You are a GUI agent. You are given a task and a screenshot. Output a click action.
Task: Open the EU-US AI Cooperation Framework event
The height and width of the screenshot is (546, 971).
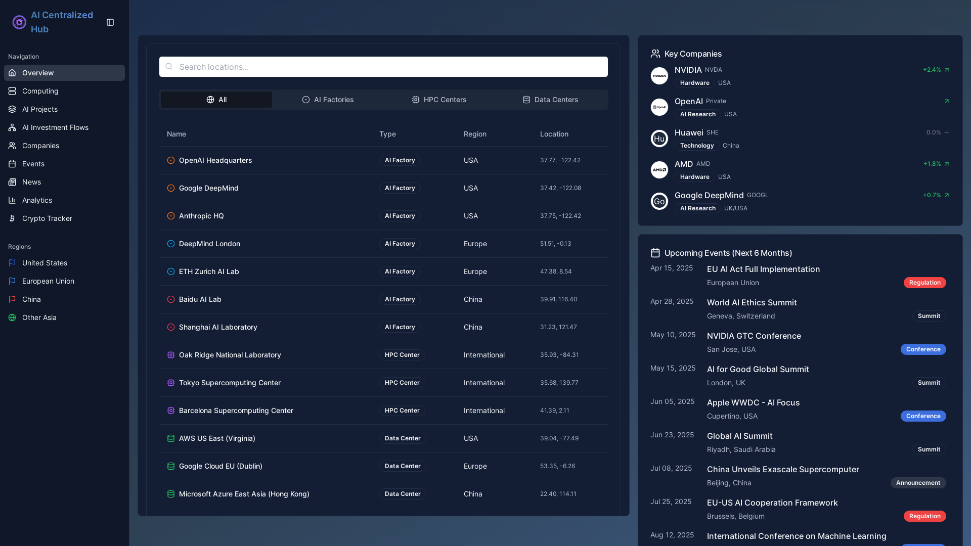772,503
